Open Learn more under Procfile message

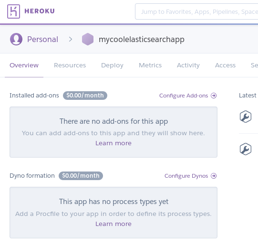click(x=114, y=224)
